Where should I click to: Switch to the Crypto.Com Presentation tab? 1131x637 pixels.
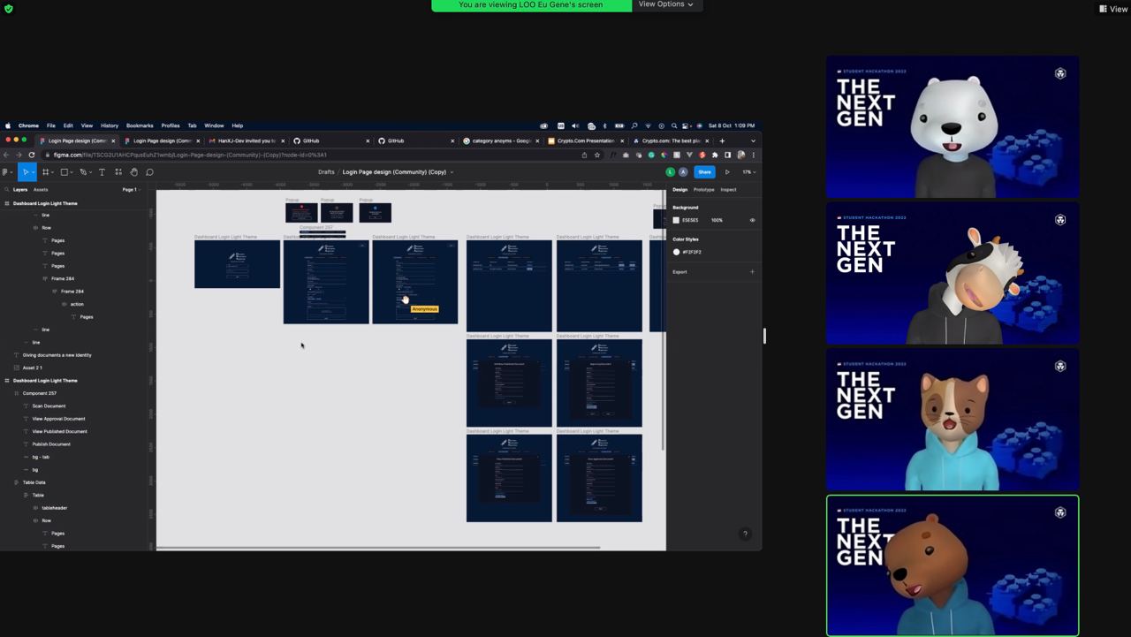click(586, 140)
